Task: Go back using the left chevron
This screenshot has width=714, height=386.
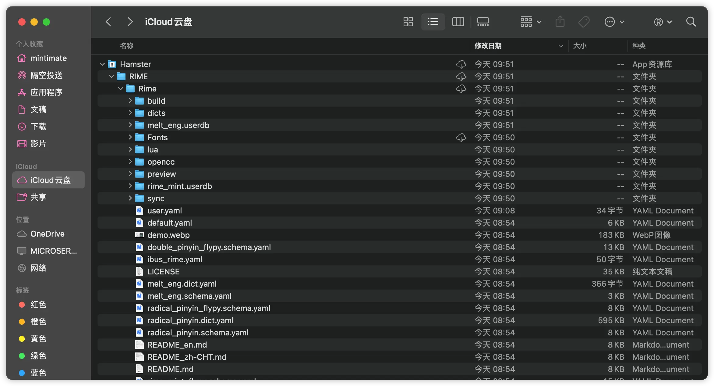Action: click(108, 22)
